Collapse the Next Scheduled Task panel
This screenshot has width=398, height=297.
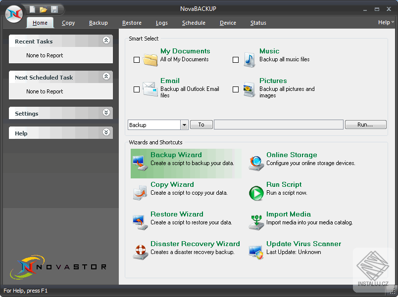pyautogui.click(x=106, y=76)
